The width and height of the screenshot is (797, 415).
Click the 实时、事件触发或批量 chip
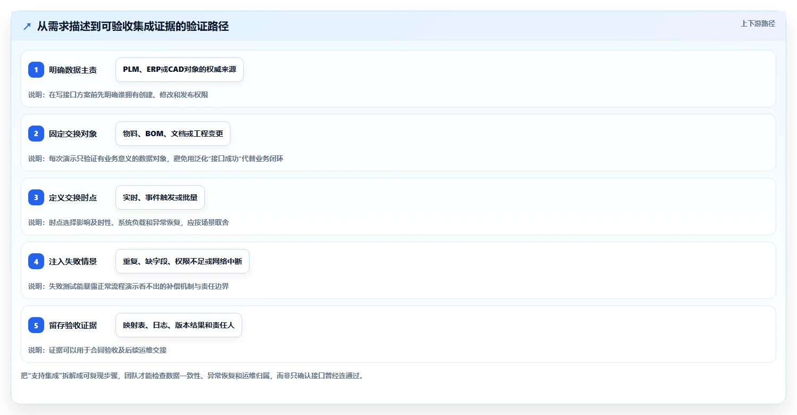pos(160,197)
